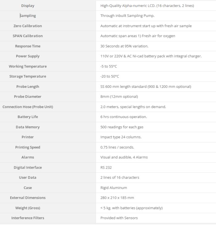Image resolution: width=216 pixels, height=225 pixels.
Task: Click the 'Visual and audible, 4 Alarms' value
Action: click(124, 157)
